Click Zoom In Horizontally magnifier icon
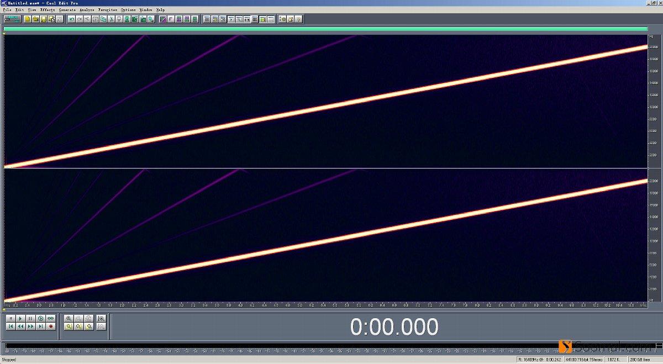Screen dimensions: 663x364 69,319
